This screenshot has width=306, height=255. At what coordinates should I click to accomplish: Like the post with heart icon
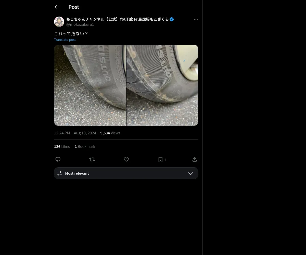coord(126,159)
